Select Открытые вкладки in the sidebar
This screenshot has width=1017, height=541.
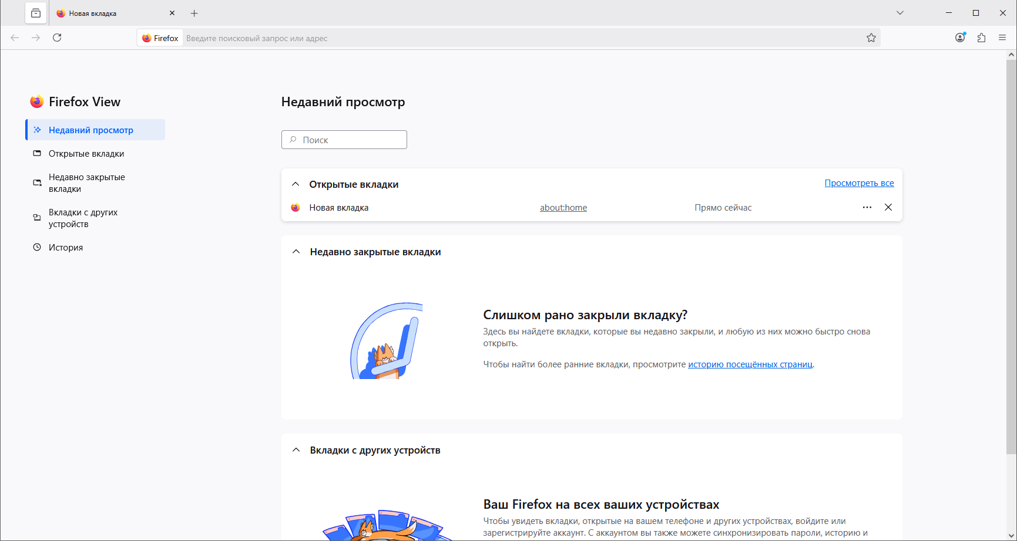[86, 154]
